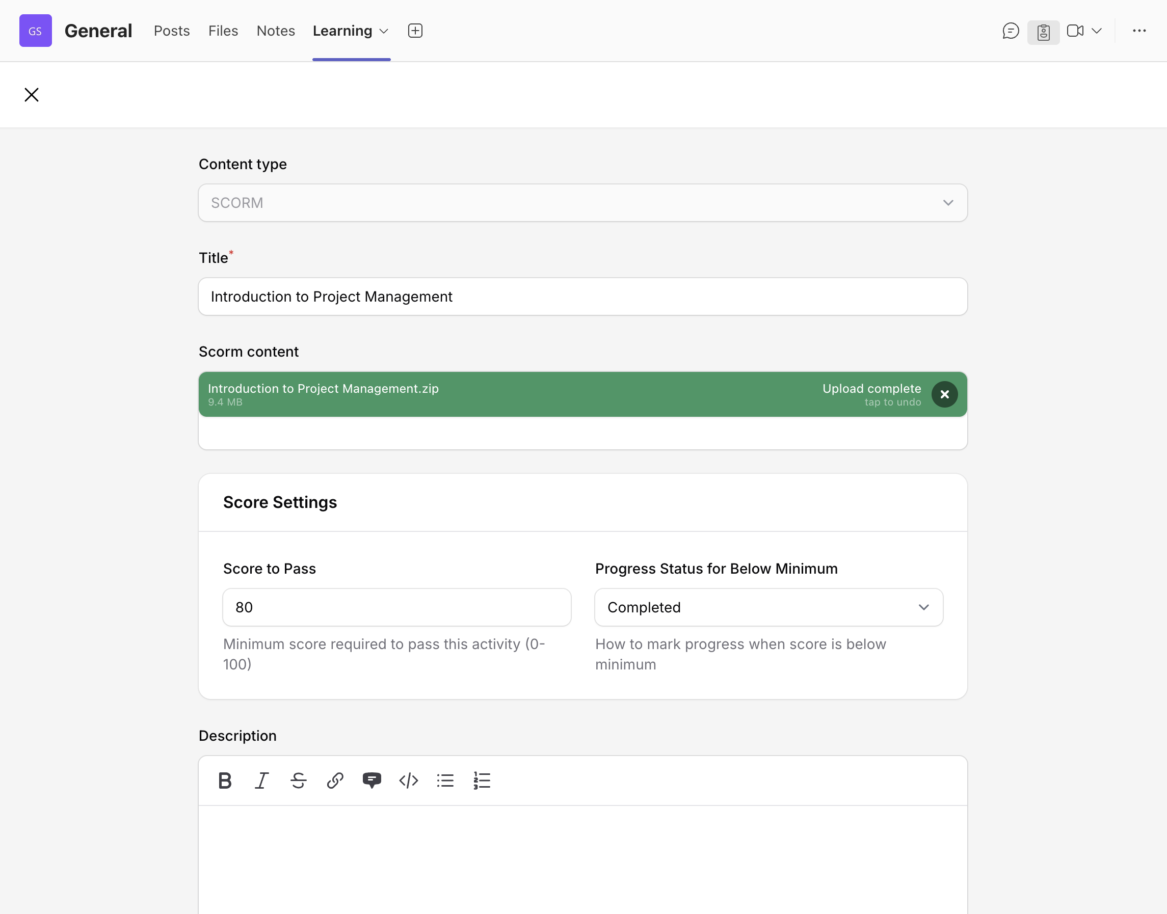Open Progress Status for Below Minimum dropdown
This screenshot has height=914, width=1167.
[768, 607]
